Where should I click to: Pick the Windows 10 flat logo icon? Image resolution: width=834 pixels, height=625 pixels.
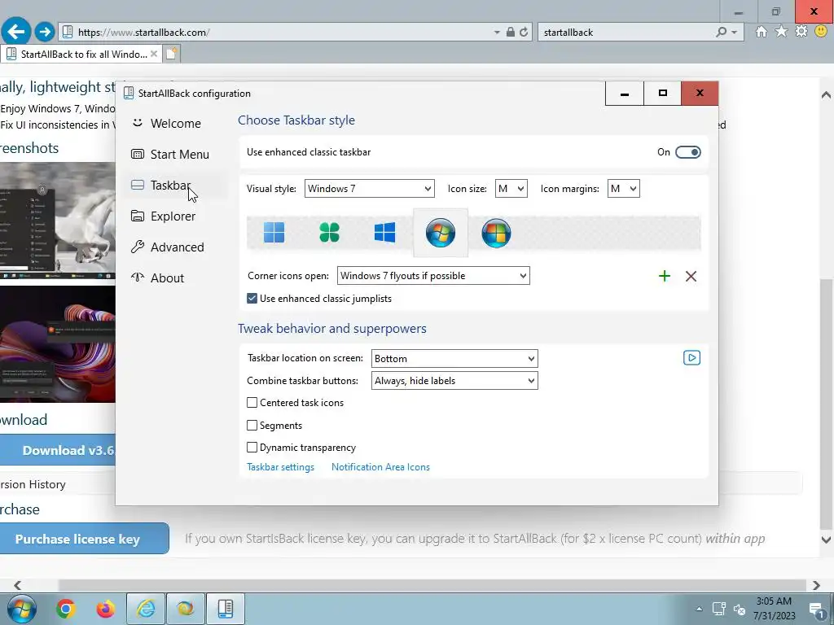tap(384, 232)
